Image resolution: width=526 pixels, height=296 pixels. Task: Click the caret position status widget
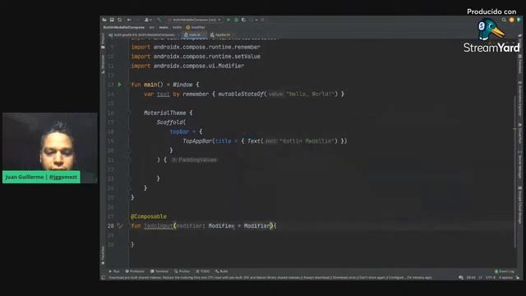[471, 278]
